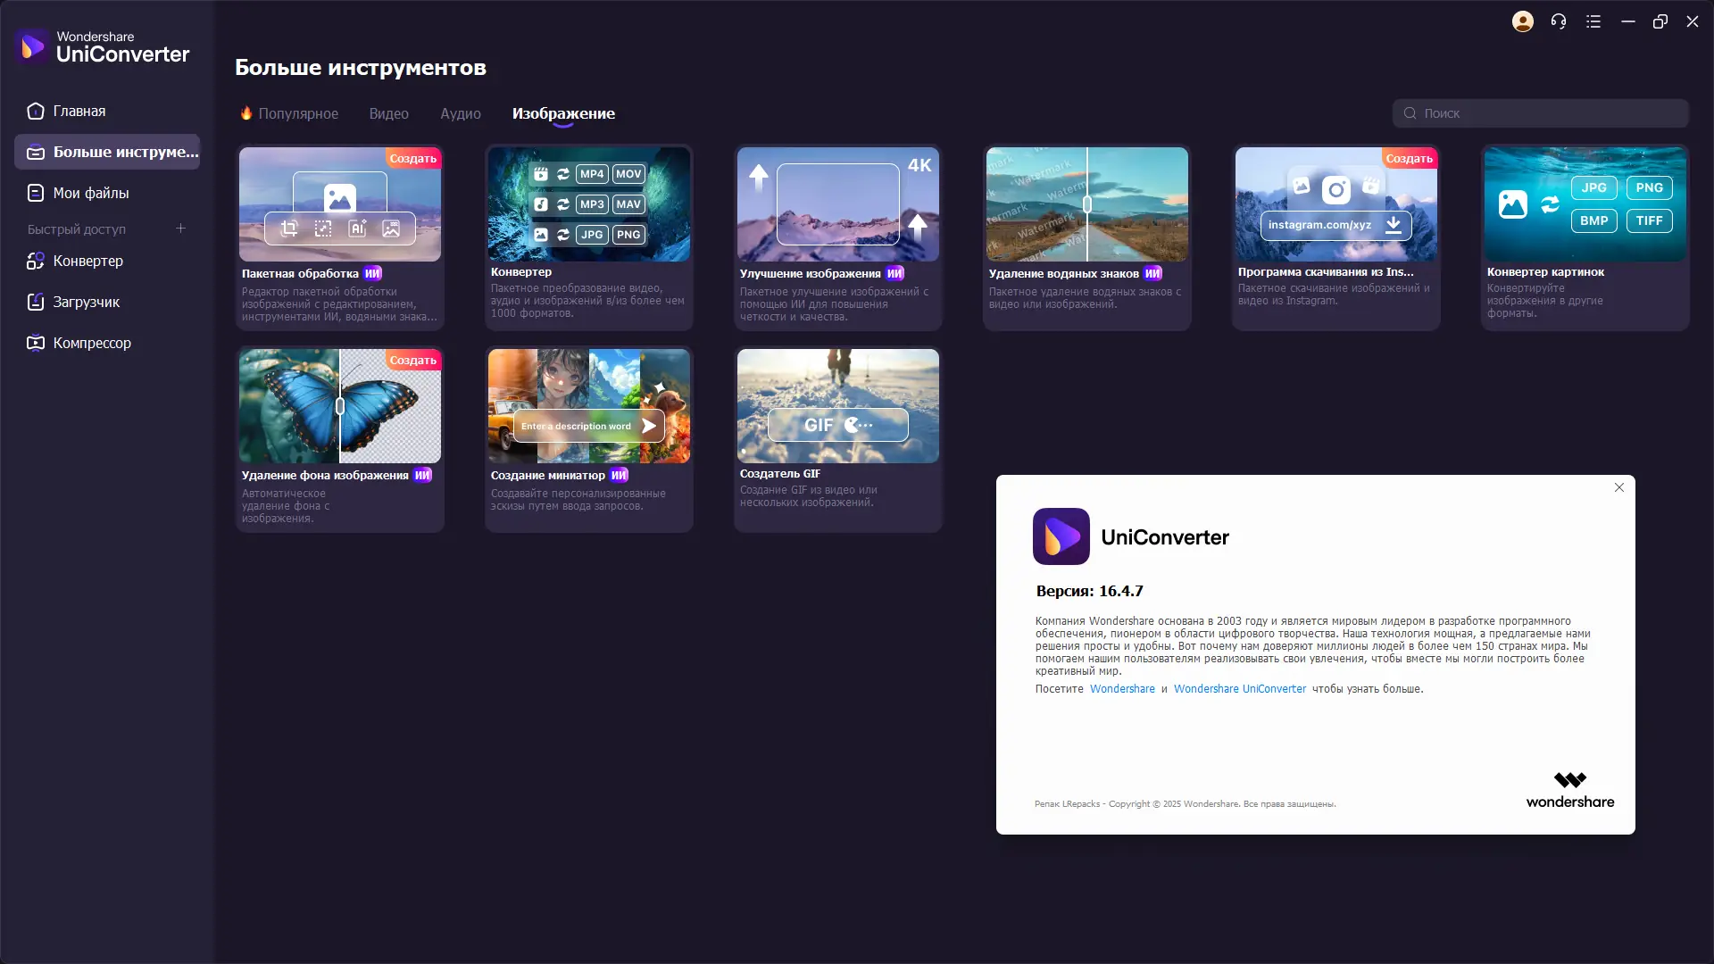
Task: Open the Конвертер картинок tool card
Action: tap(1585, 237)
